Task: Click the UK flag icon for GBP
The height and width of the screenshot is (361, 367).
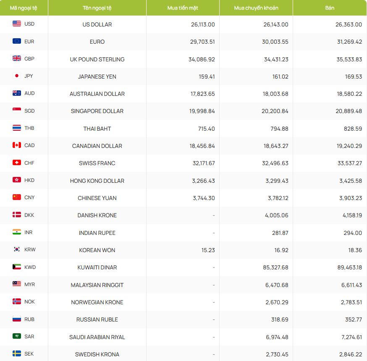Action: tap(17, 59)
